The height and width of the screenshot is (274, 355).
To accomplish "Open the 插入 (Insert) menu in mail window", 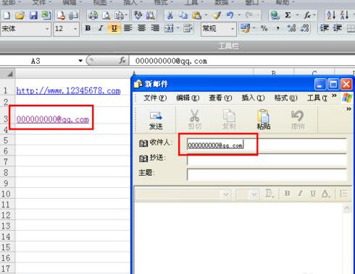I will click(253, 98).
